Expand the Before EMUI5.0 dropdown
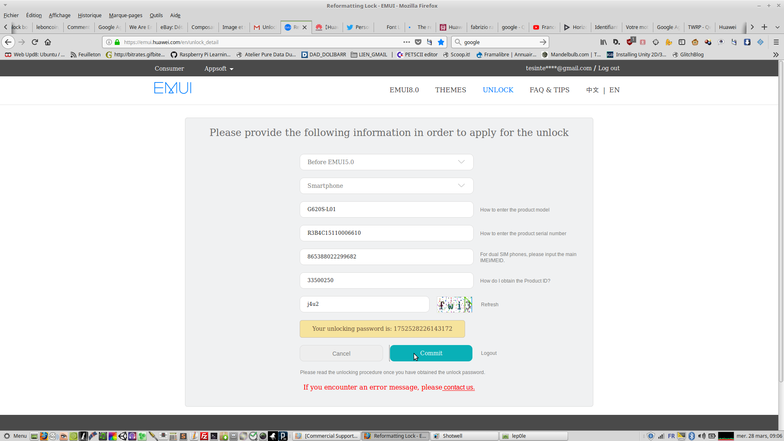 386,162
